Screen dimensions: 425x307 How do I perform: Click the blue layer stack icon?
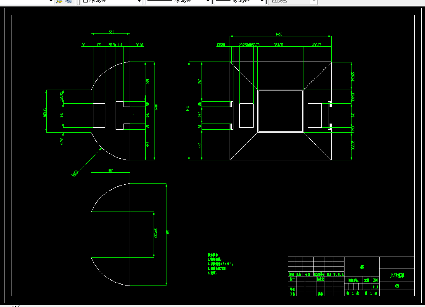(x=69, y=1)
